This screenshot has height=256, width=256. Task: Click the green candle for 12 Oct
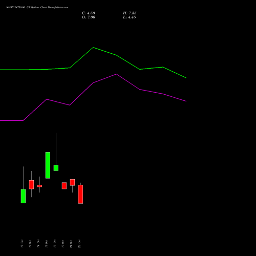[23, 196]
